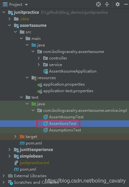Click the root pom.xml Maven icon
This screenshot has width=129, height=187.
click(16, 169)
